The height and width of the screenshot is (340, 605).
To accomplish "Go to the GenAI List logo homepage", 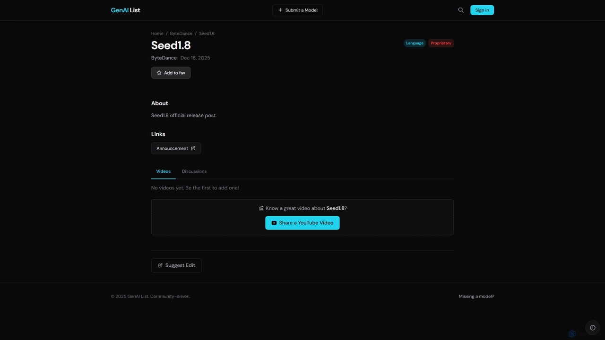I will pos(125,10).
